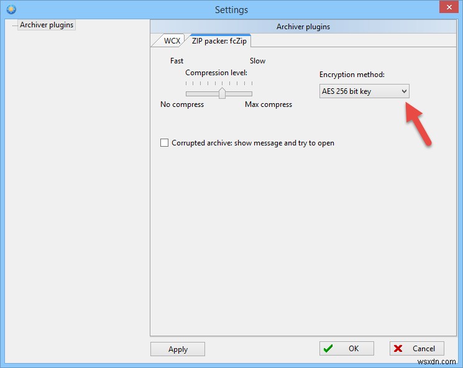Click the No compress label
The width and height of the screenshot is (463, 368).
pyautogui.click(x=182, y=104)
